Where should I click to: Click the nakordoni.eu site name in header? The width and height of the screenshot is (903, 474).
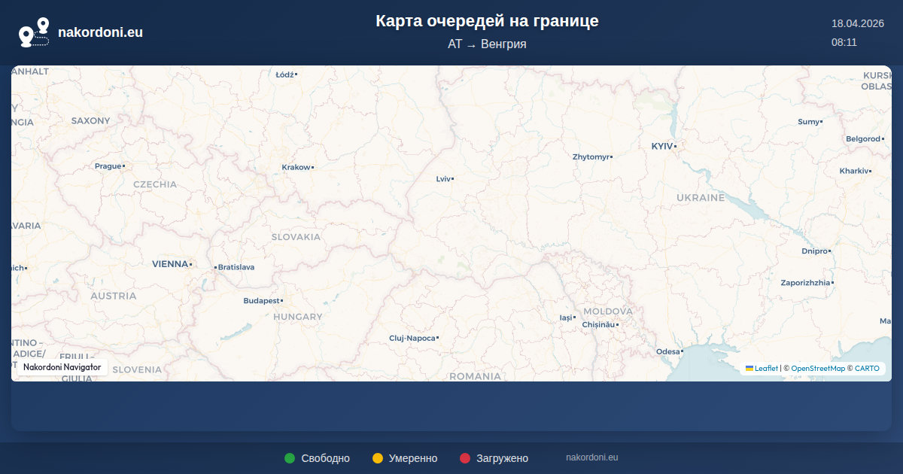tap(100, 32)
